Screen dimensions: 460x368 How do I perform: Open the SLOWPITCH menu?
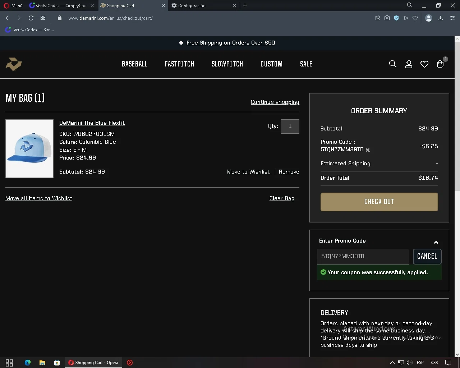pos(227,64)
